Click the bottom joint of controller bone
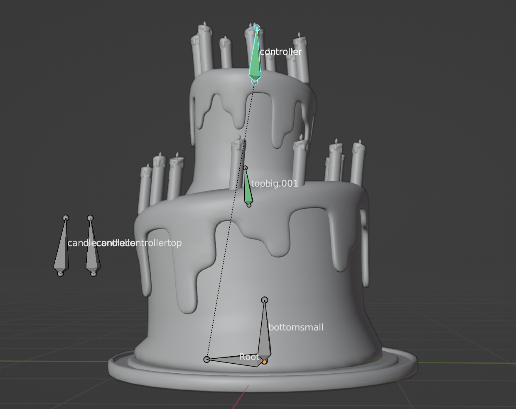Image resolution: width=516 pixels, height=409 pixels. pos(255,81)
